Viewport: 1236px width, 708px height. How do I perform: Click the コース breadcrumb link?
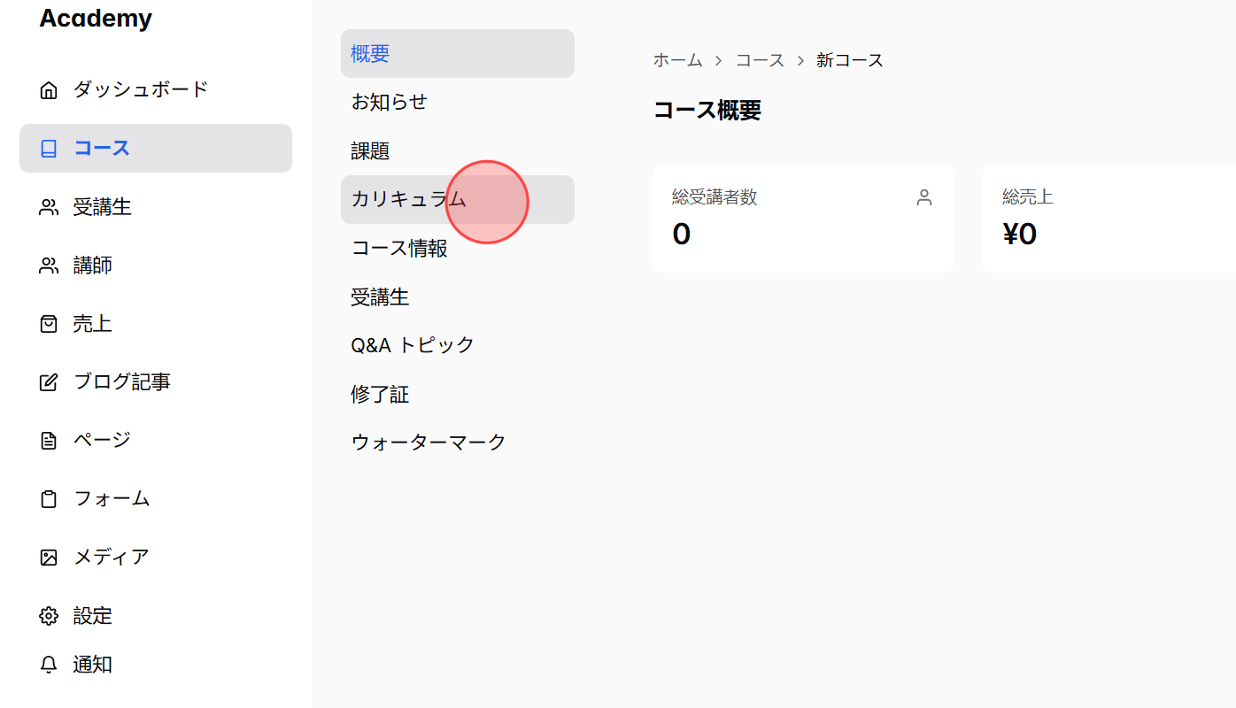[x=760, y=59]
